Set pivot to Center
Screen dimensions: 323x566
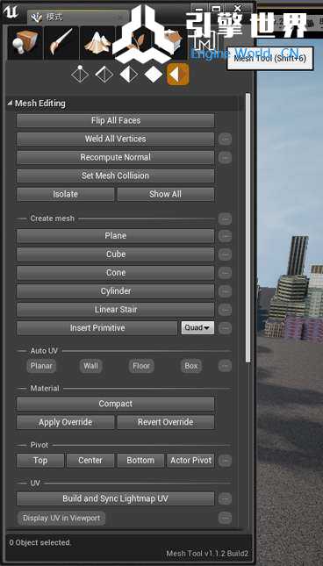coord(90,461)
